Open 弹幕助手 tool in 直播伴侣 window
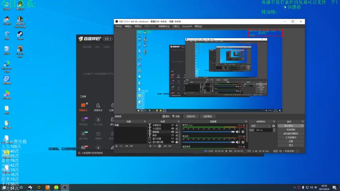340x191 pixels. pos(83,107)
